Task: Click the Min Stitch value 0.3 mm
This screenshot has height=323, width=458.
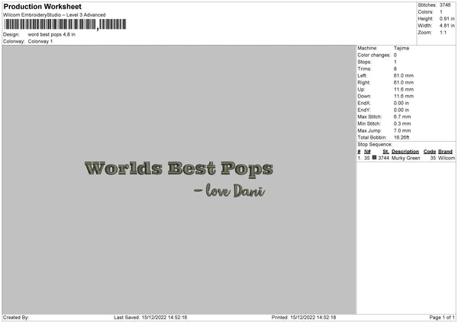Action: click(402, 123)
